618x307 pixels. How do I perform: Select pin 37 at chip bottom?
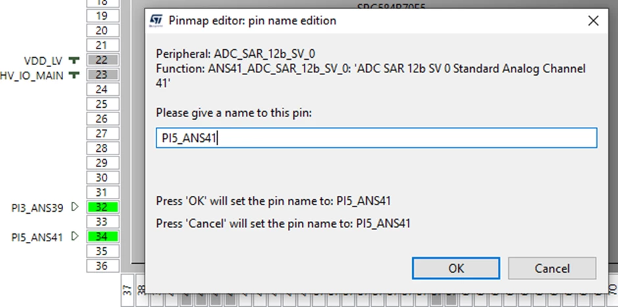click(127, 291)
